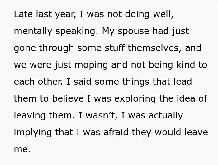
Task: Click the word "leaving"
Action: tap(30, 115)
